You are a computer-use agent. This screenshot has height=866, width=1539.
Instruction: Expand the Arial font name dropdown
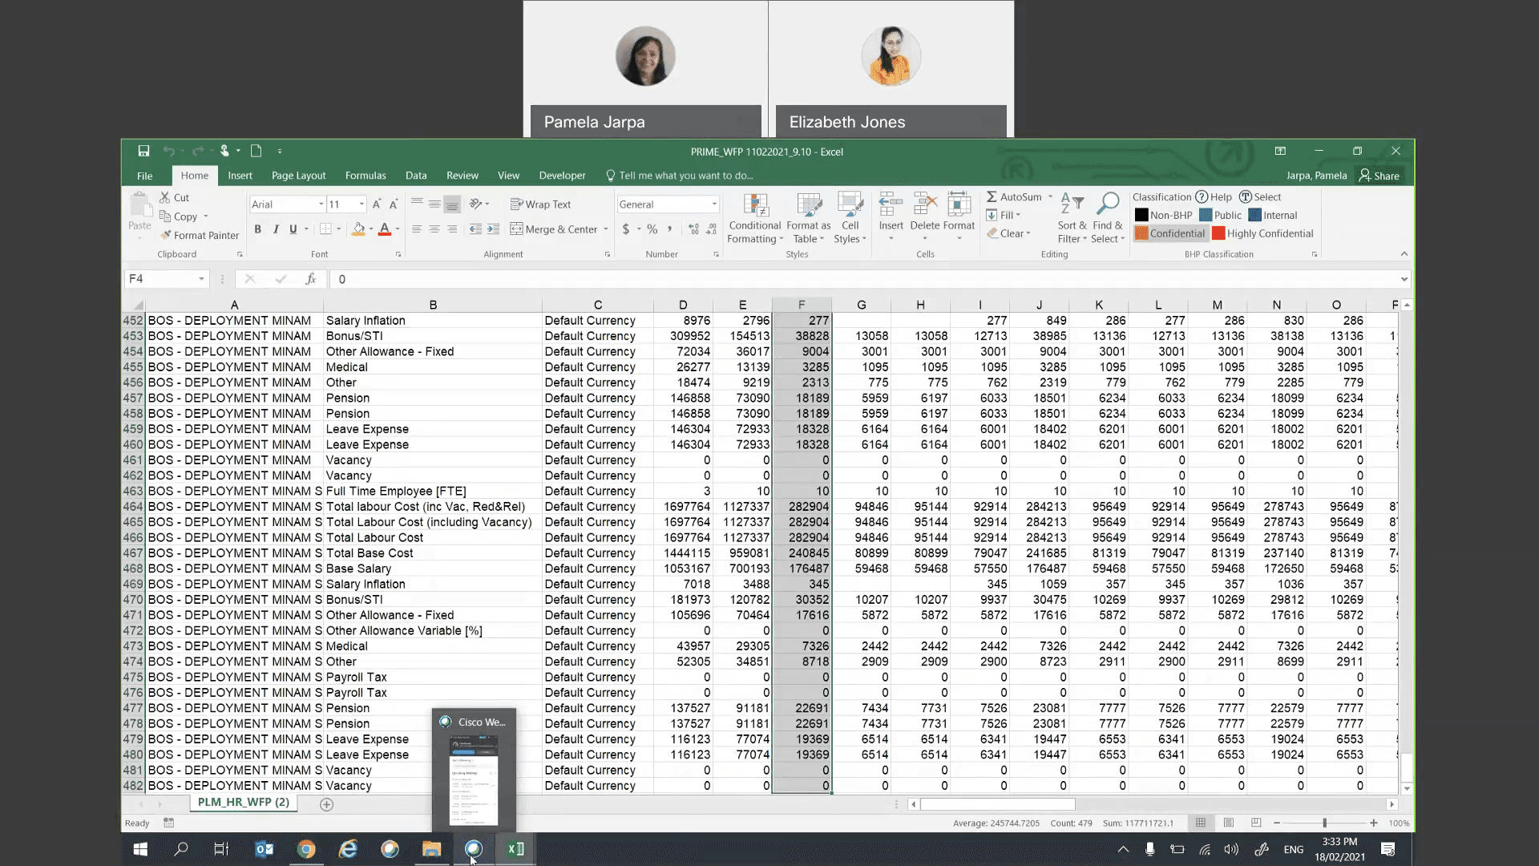(321, 204)
